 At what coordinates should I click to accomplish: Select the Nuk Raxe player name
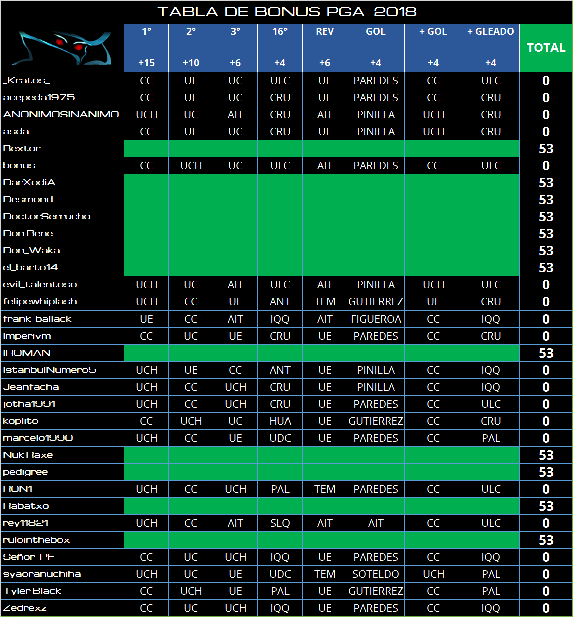point(28,455)
